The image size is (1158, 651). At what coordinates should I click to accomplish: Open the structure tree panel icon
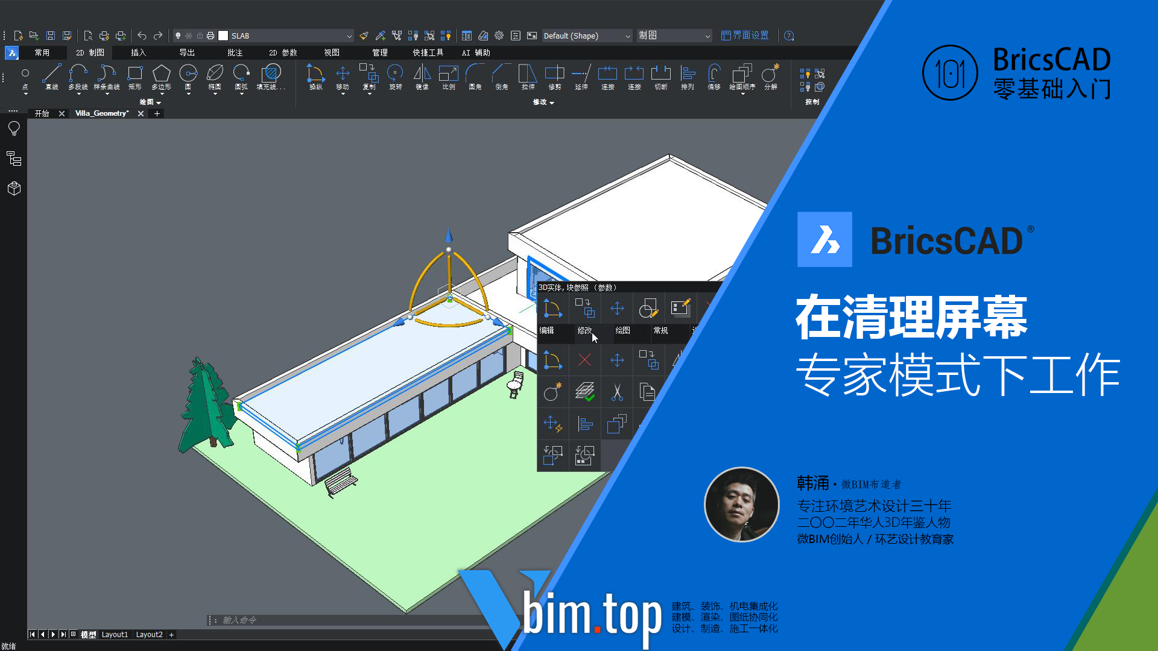click(x=14, y=159)
